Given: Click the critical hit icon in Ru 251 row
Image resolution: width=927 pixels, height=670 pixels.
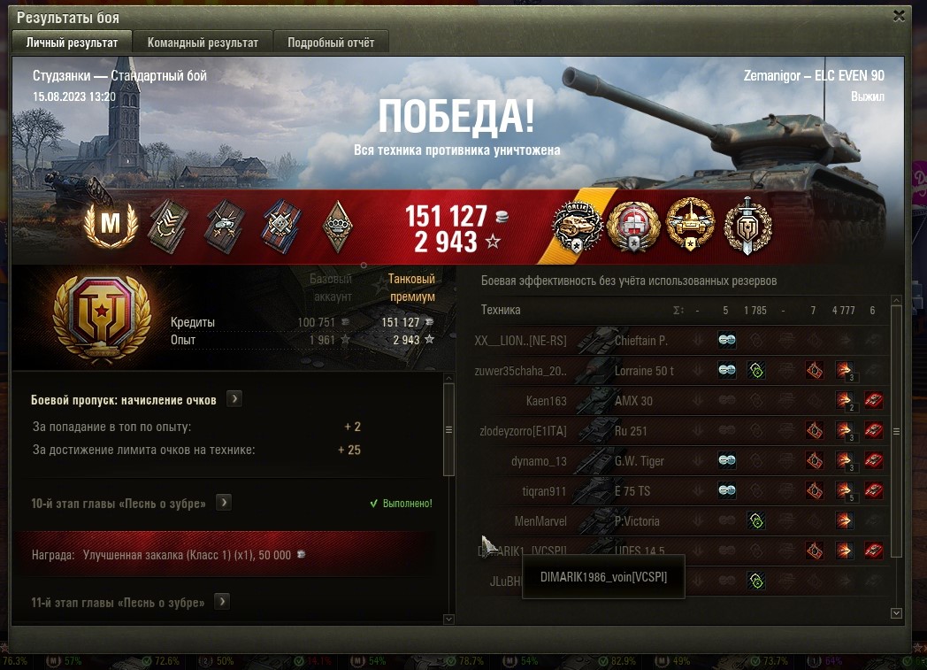Looking at the screenshot, I should pos(815,430).
